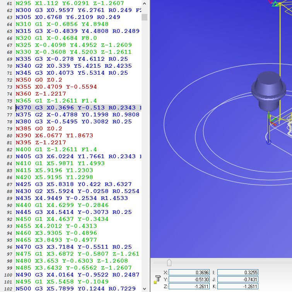Select code line N430 G2 X5.5924
This screenshot has height=292, width=292.
click(x=77, y=191)
